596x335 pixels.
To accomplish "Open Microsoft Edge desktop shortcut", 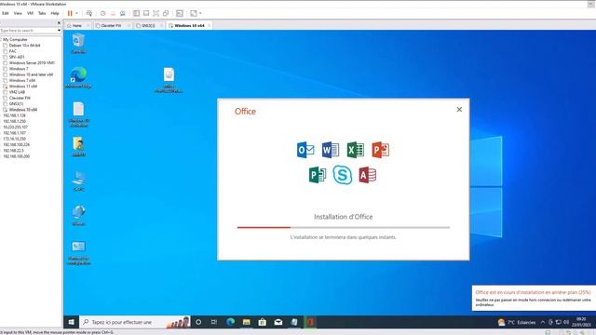I will coord(78,77).
